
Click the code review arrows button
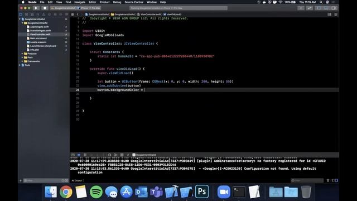[310, 8]
